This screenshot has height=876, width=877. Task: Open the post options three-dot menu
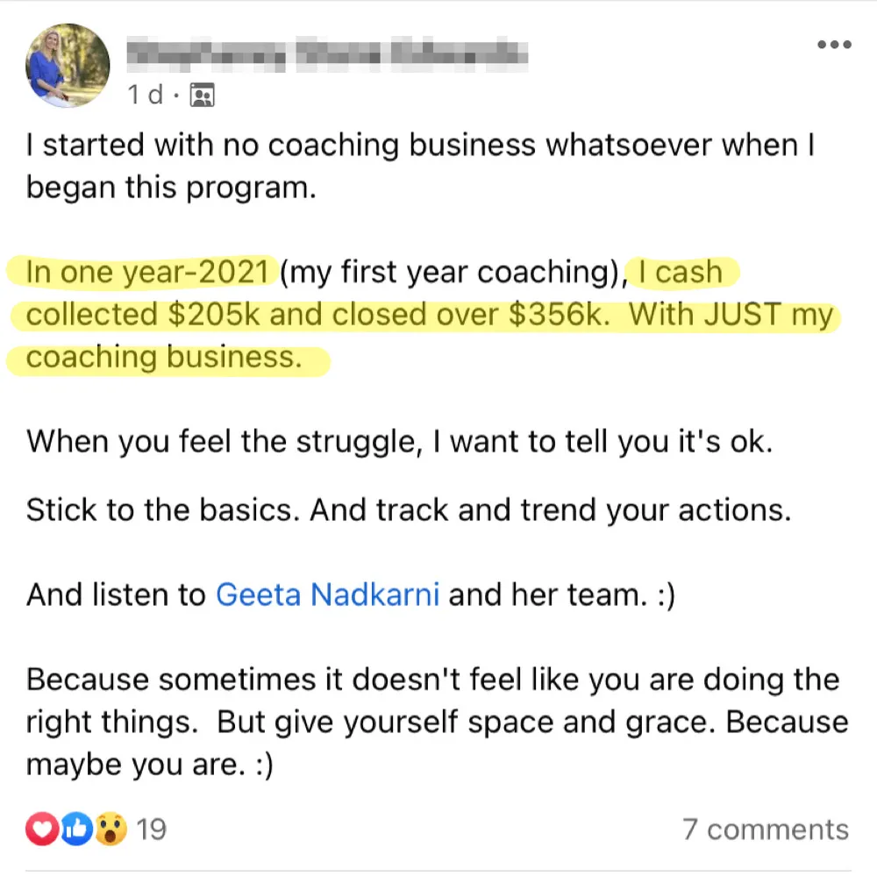point(834,45)
